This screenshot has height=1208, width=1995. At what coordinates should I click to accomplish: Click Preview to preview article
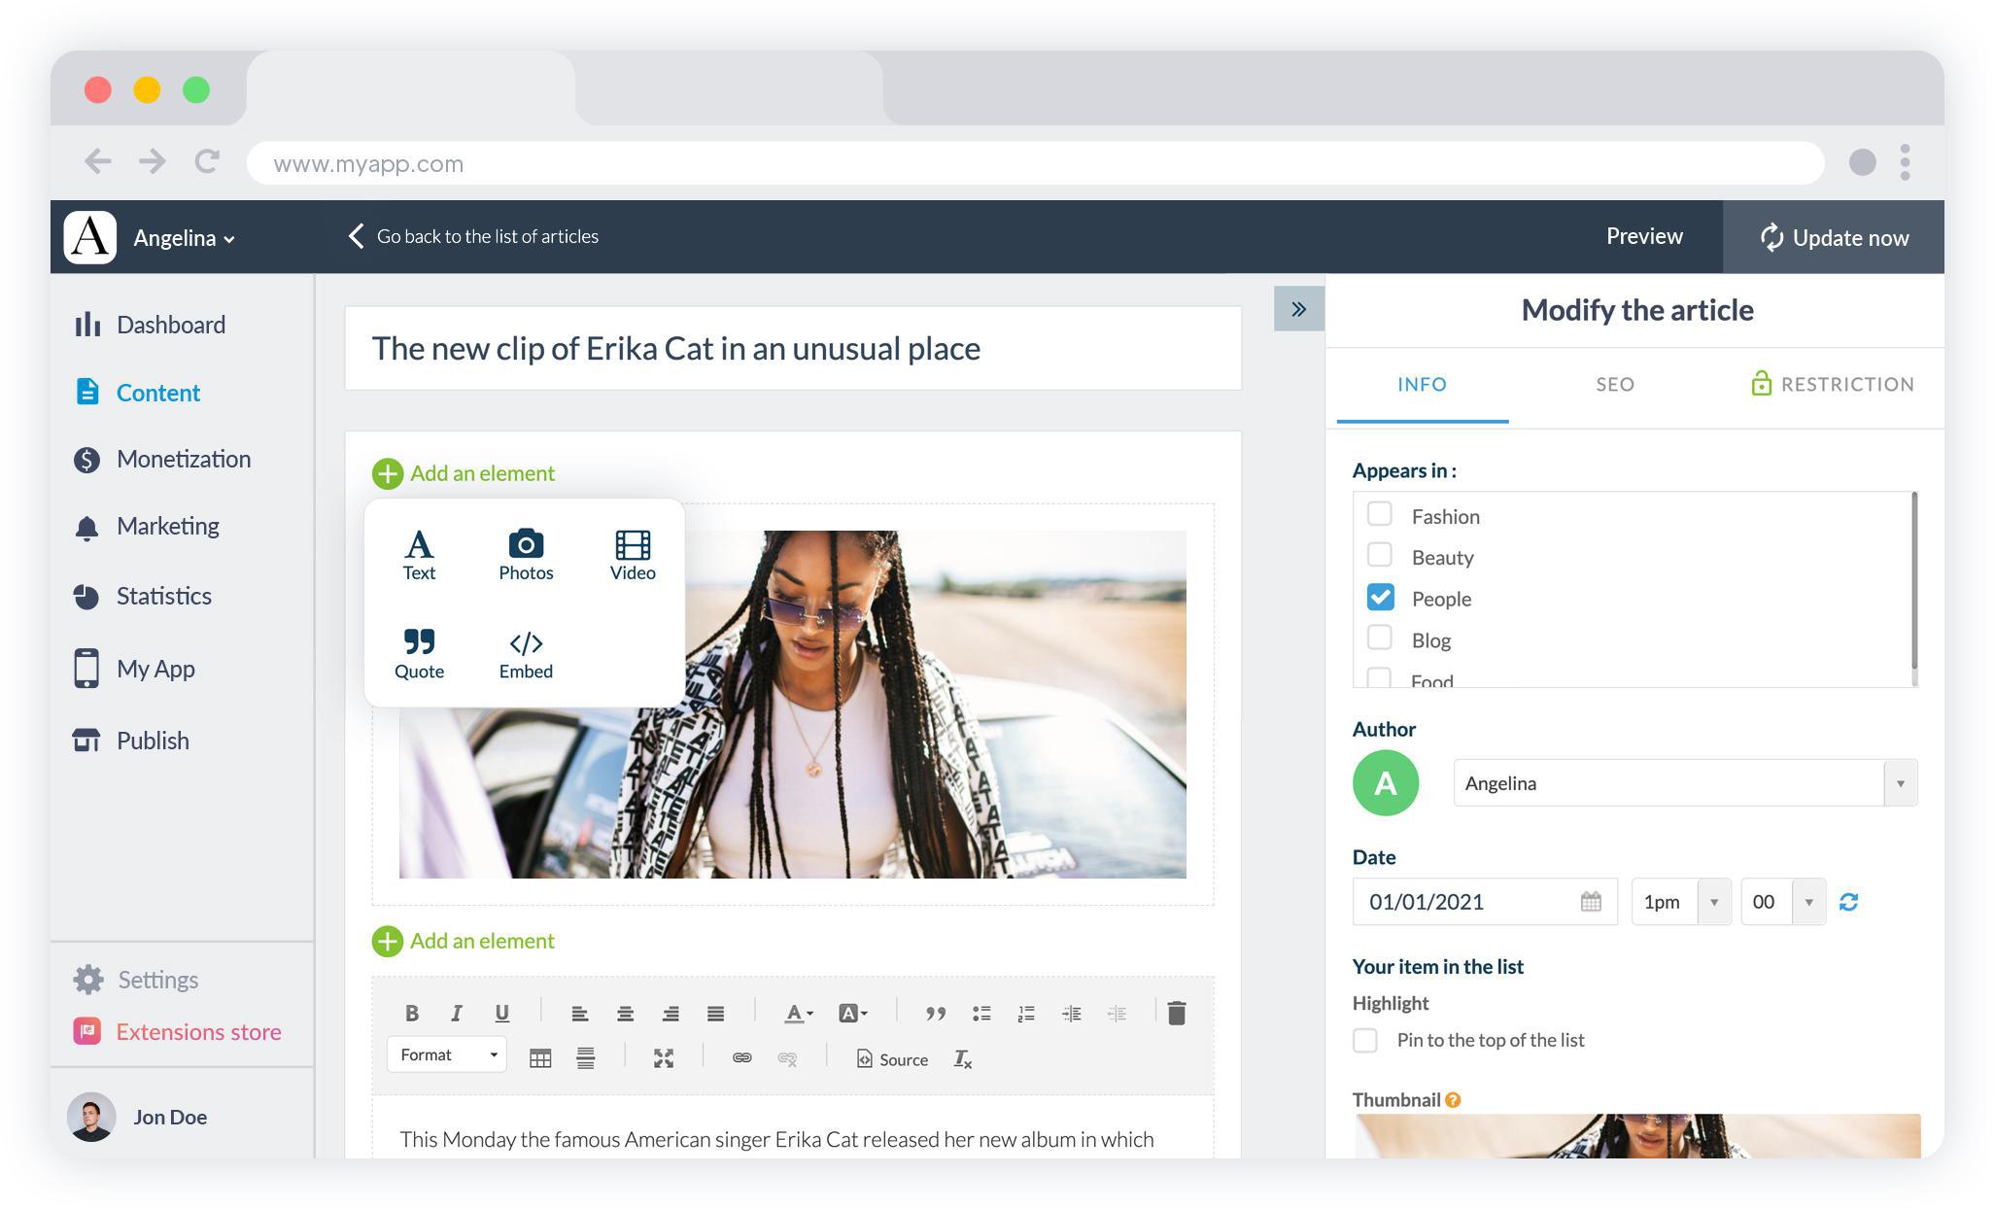(1643, 235)
